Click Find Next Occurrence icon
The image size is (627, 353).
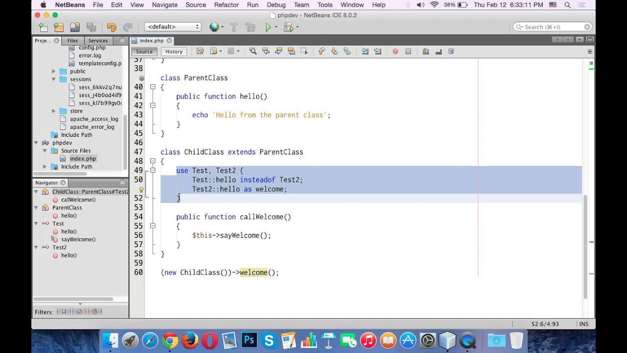pos(279,51)
